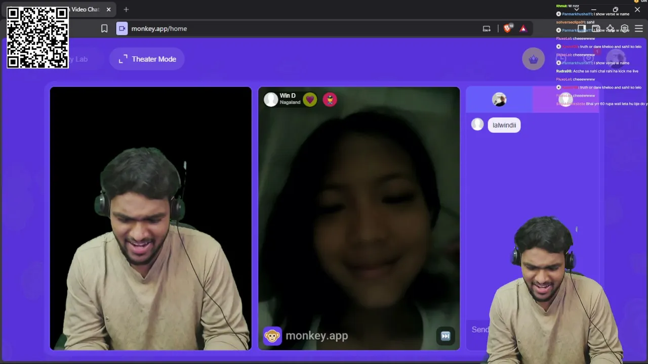Report Win D using the police officer icon
Screen dimensions: 648x364
(x=330, y=100)
